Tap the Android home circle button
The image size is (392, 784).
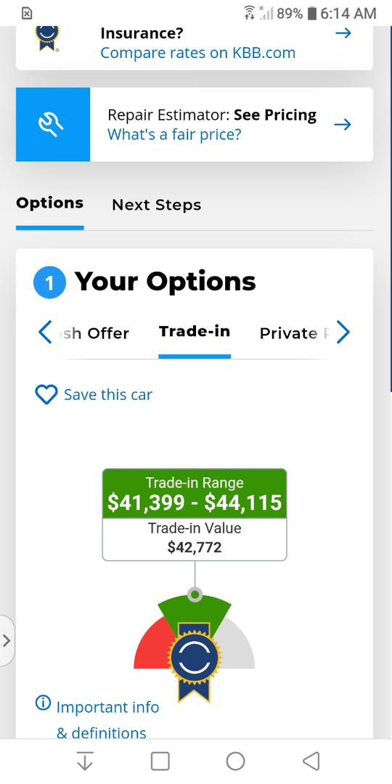(235, 761)
